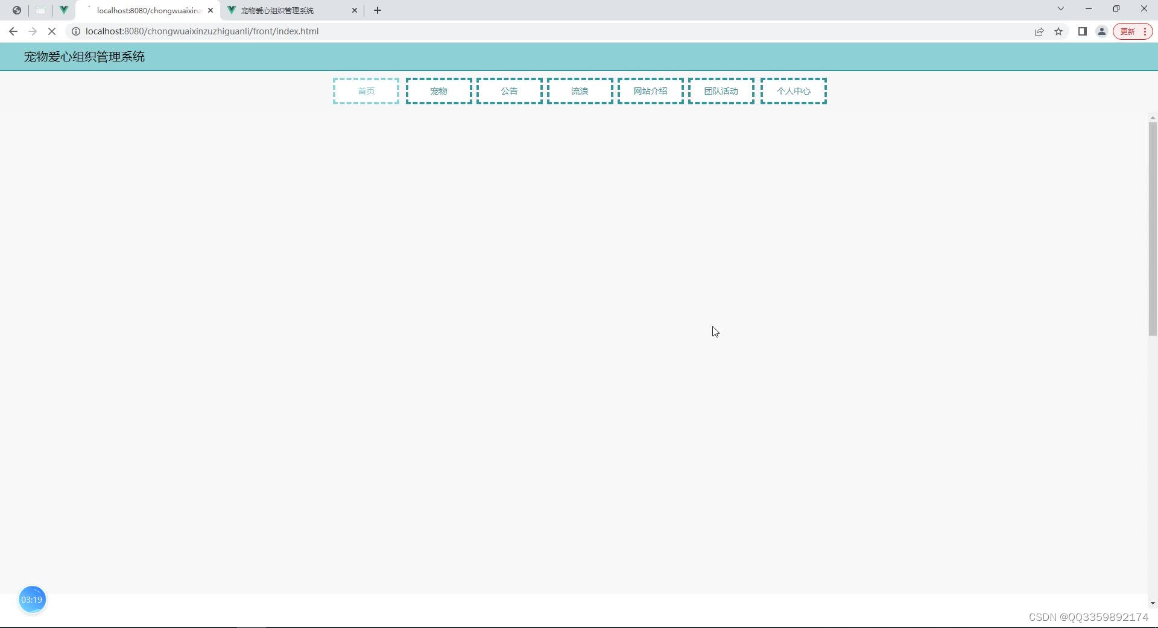Close the 宠物爱心组织管理系统 tab
The height and width of the screenshot is (628, 1158).
point(355,10)
